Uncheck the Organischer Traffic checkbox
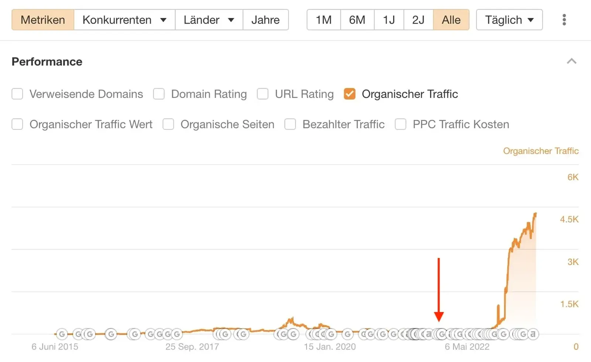This screenshot has width=591, height=362. point(349,94)
